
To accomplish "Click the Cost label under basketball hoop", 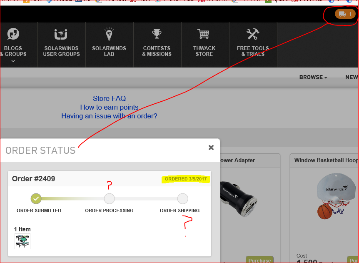I will 302,255.
